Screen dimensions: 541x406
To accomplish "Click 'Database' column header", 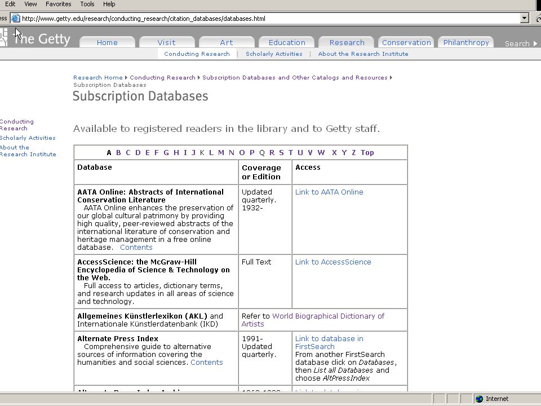I will coord(95,167).
